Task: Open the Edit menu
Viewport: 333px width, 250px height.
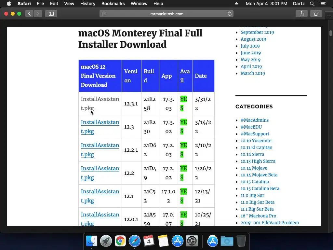Action: click(54, 4)
